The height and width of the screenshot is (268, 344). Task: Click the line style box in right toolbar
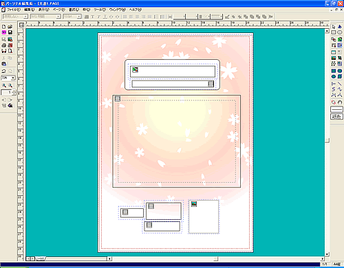pos(336,109)
